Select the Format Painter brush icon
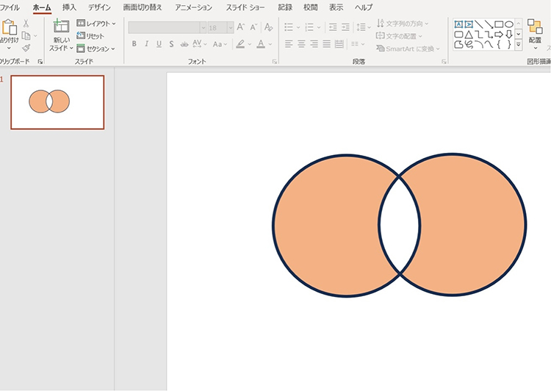This screenshot has height=391, width=551. (x=26, y=48)
